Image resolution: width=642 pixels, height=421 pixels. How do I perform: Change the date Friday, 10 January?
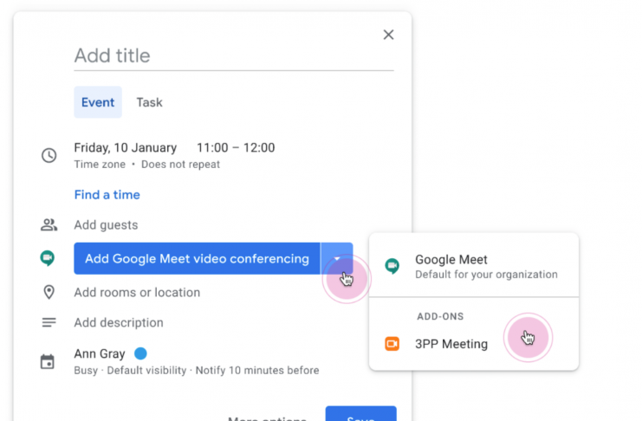[126, 147]
